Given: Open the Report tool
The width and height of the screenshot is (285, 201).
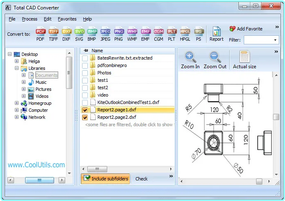Looking at the screenshot, I should 217,34.
